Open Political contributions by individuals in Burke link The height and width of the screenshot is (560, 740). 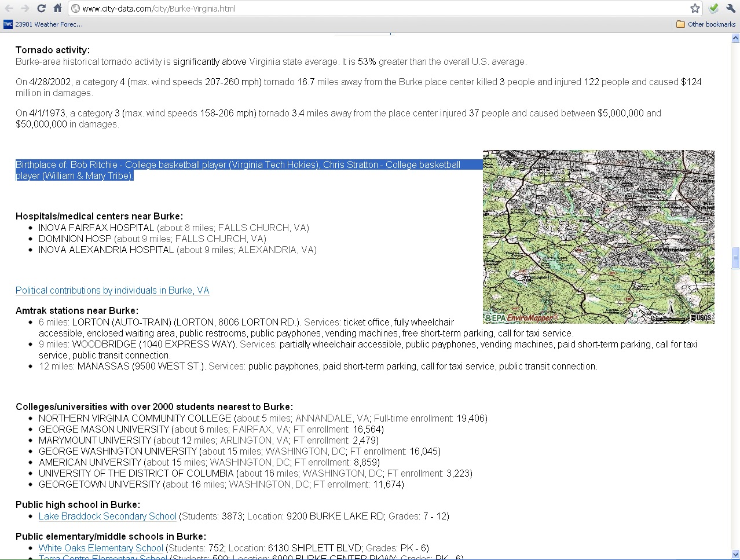tap(112, 290)
